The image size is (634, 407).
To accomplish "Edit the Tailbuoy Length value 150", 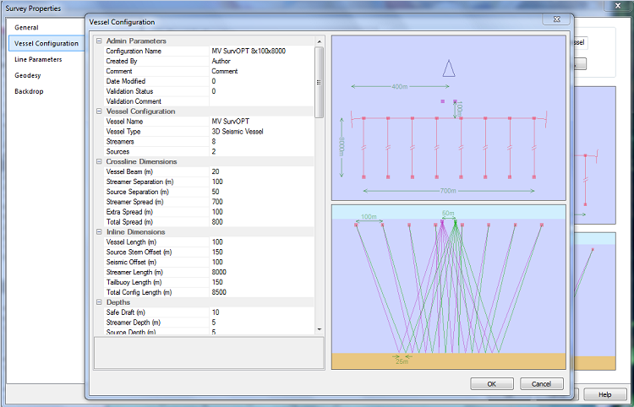I will point(261,282).
